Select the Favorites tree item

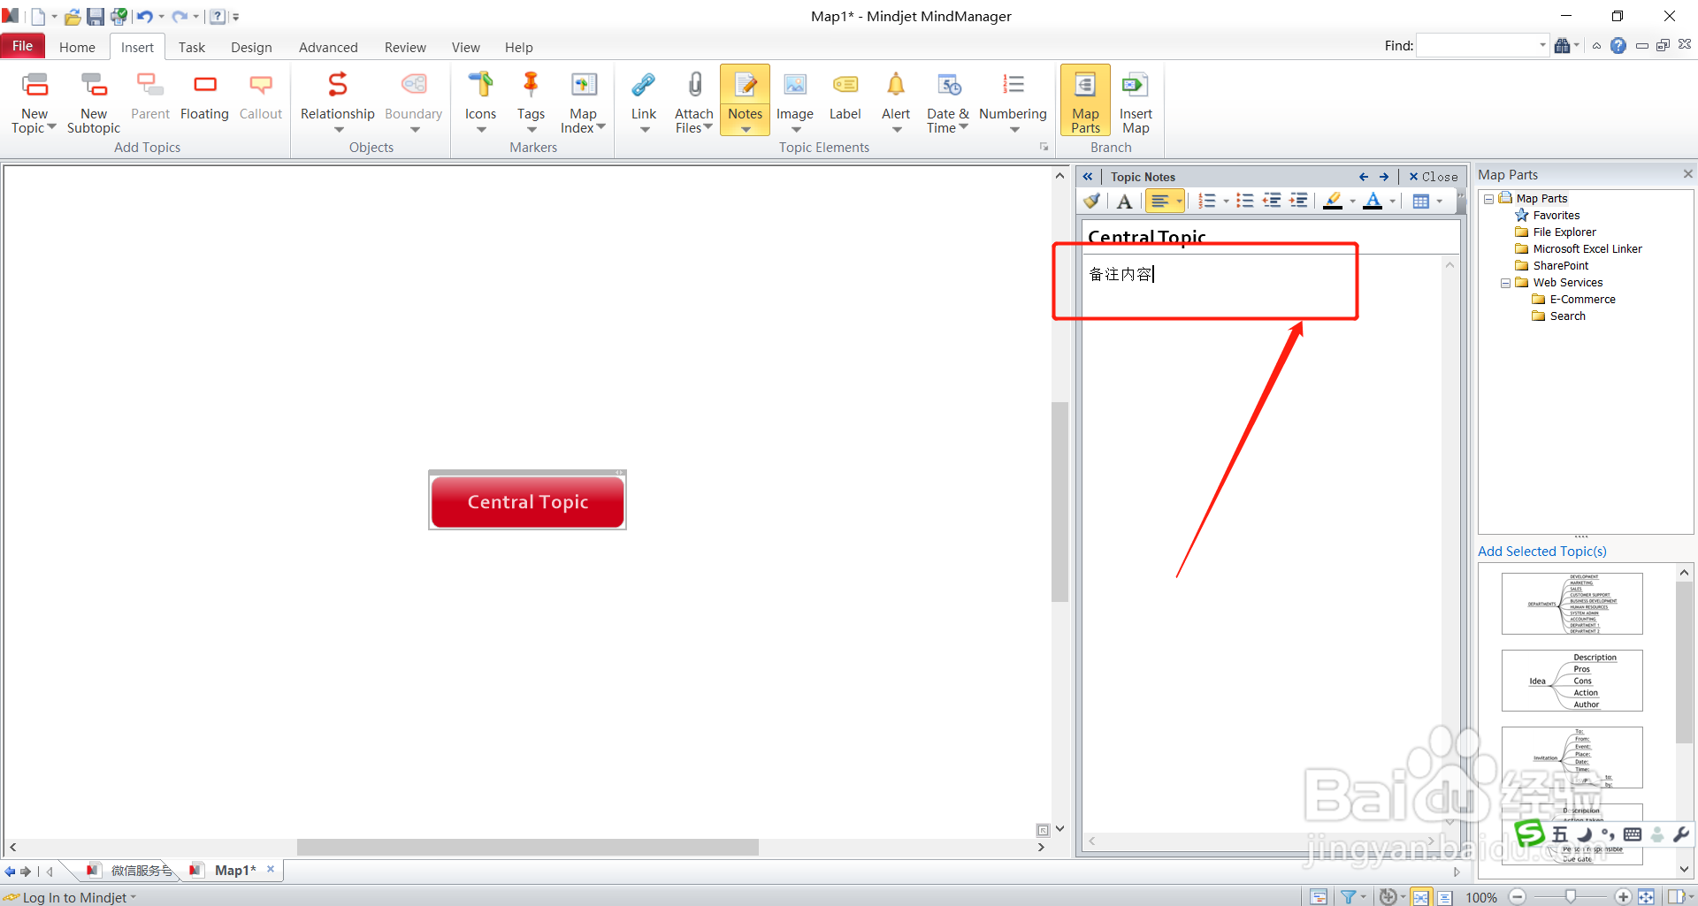coord(1556,216)
